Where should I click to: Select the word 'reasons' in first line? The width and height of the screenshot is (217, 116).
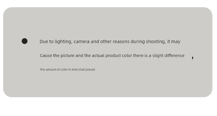(121, 42)
